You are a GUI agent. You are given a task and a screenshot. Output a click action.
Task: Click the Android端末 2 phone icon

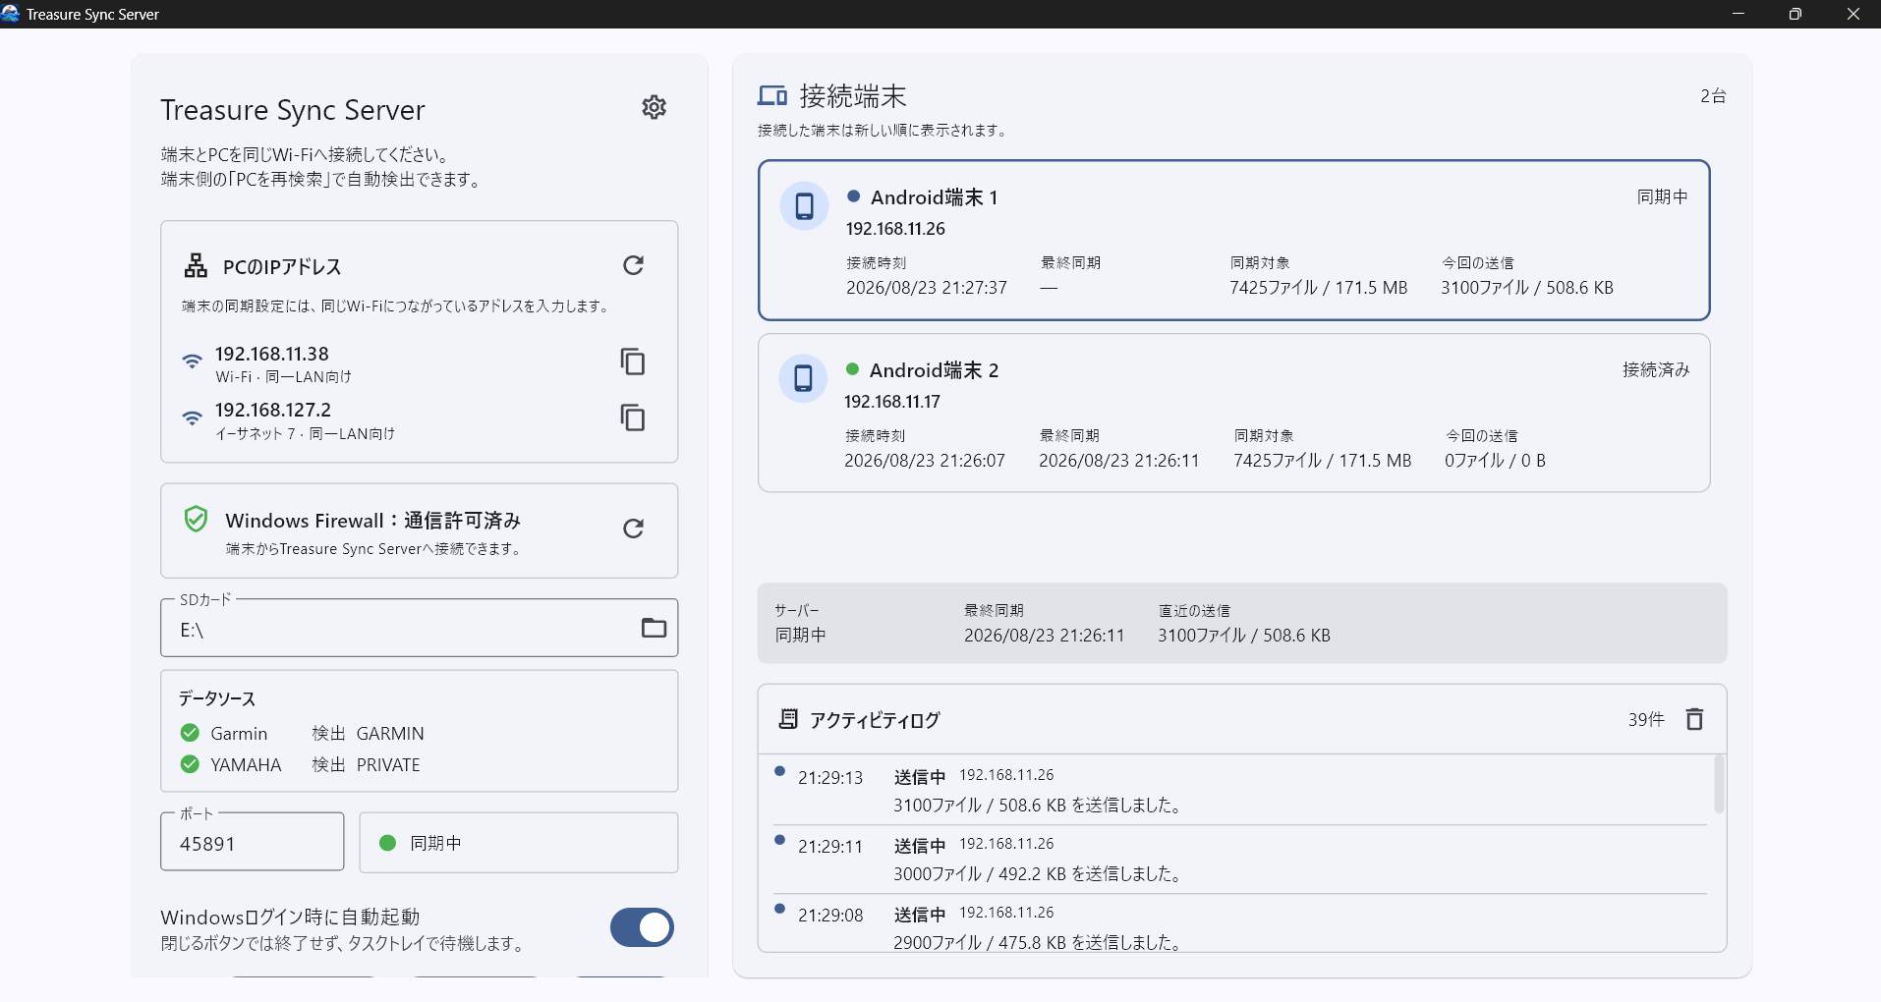point(803,378)
